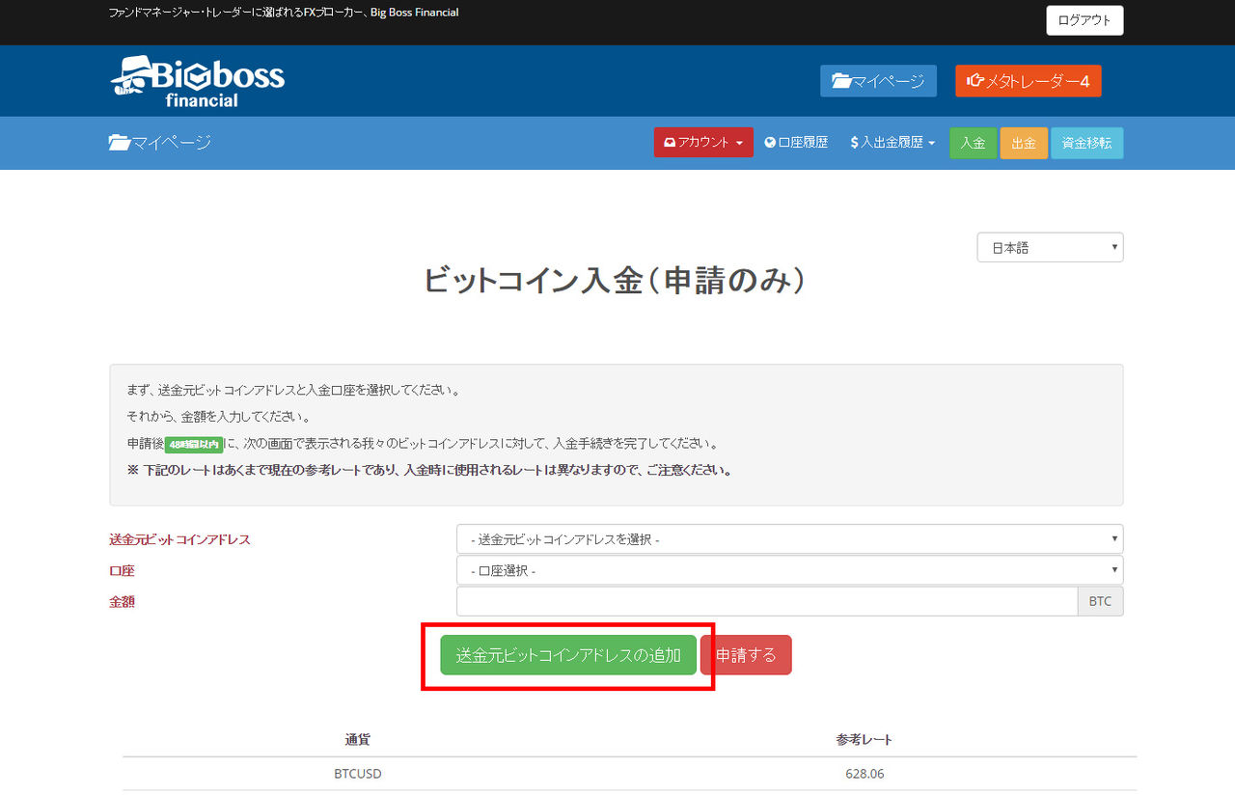Click the red 金額 field label
1235x795 pixels.
click(x=123, y=601)
